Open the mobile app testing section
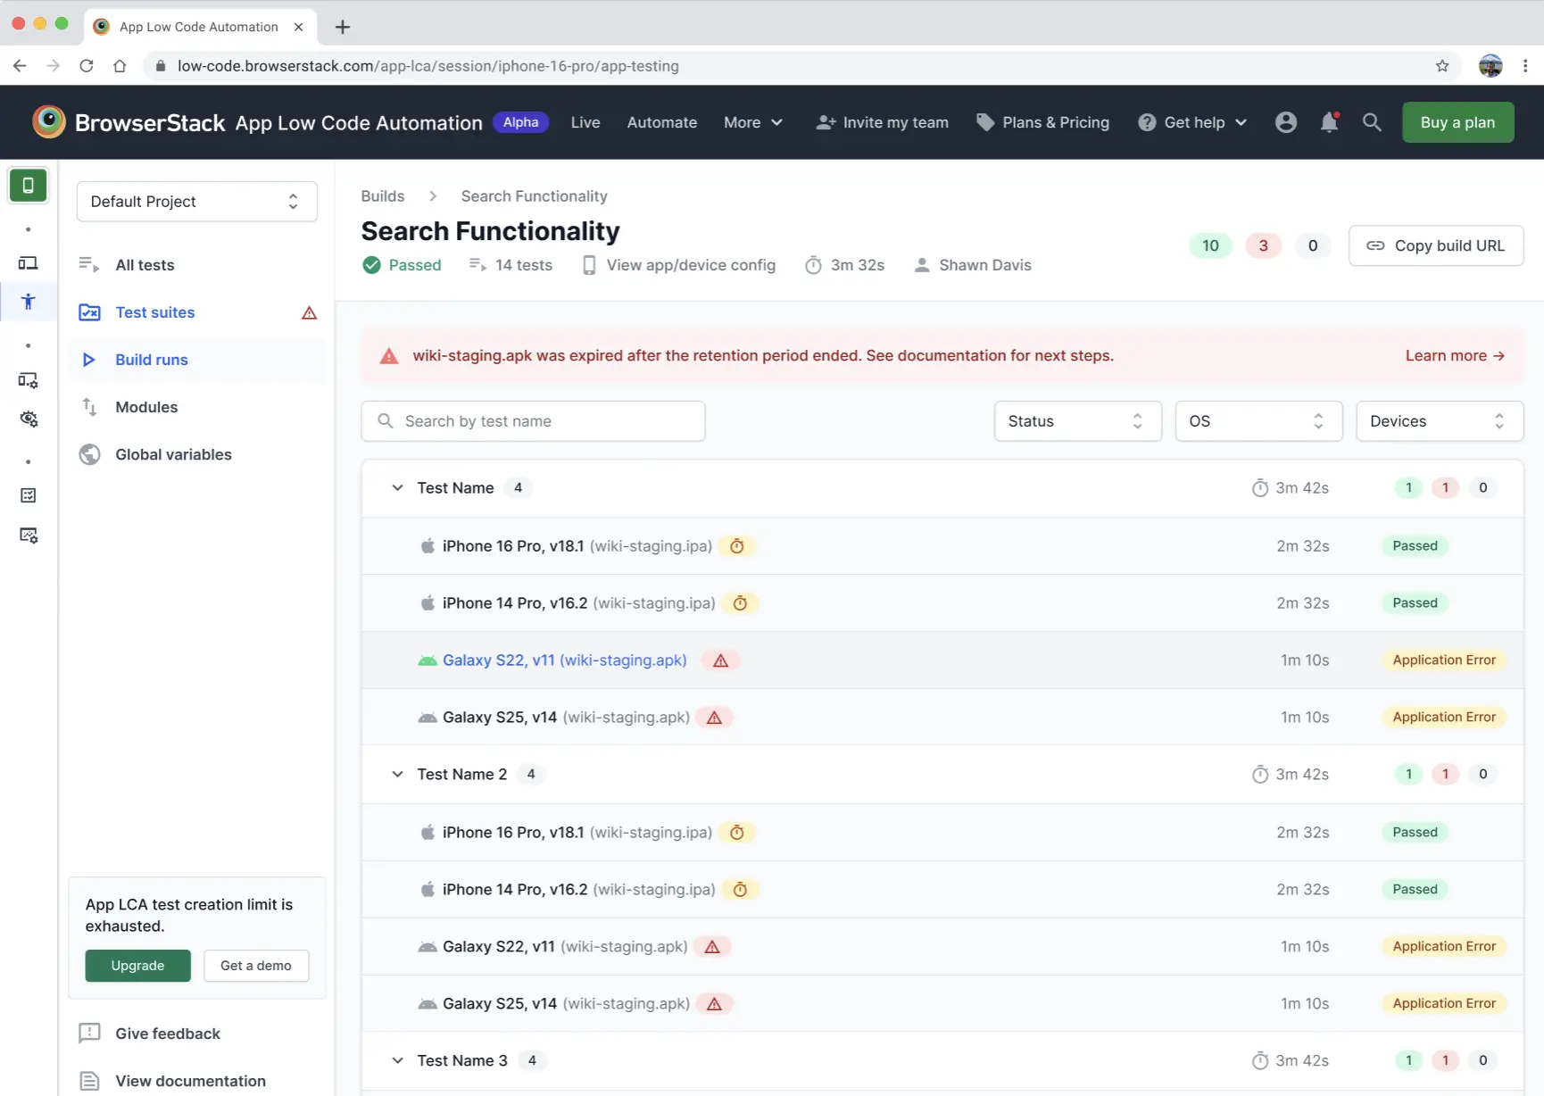 28,186
